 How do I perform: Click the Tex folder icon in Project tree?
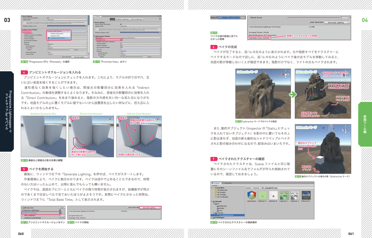point(218,210)
